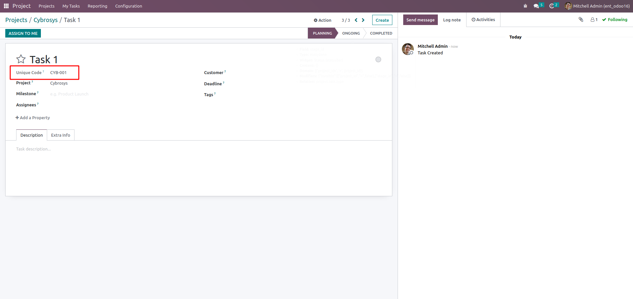The image size is (633, 299).
Task: Open the apps grid menu icon
Action: 6,6
